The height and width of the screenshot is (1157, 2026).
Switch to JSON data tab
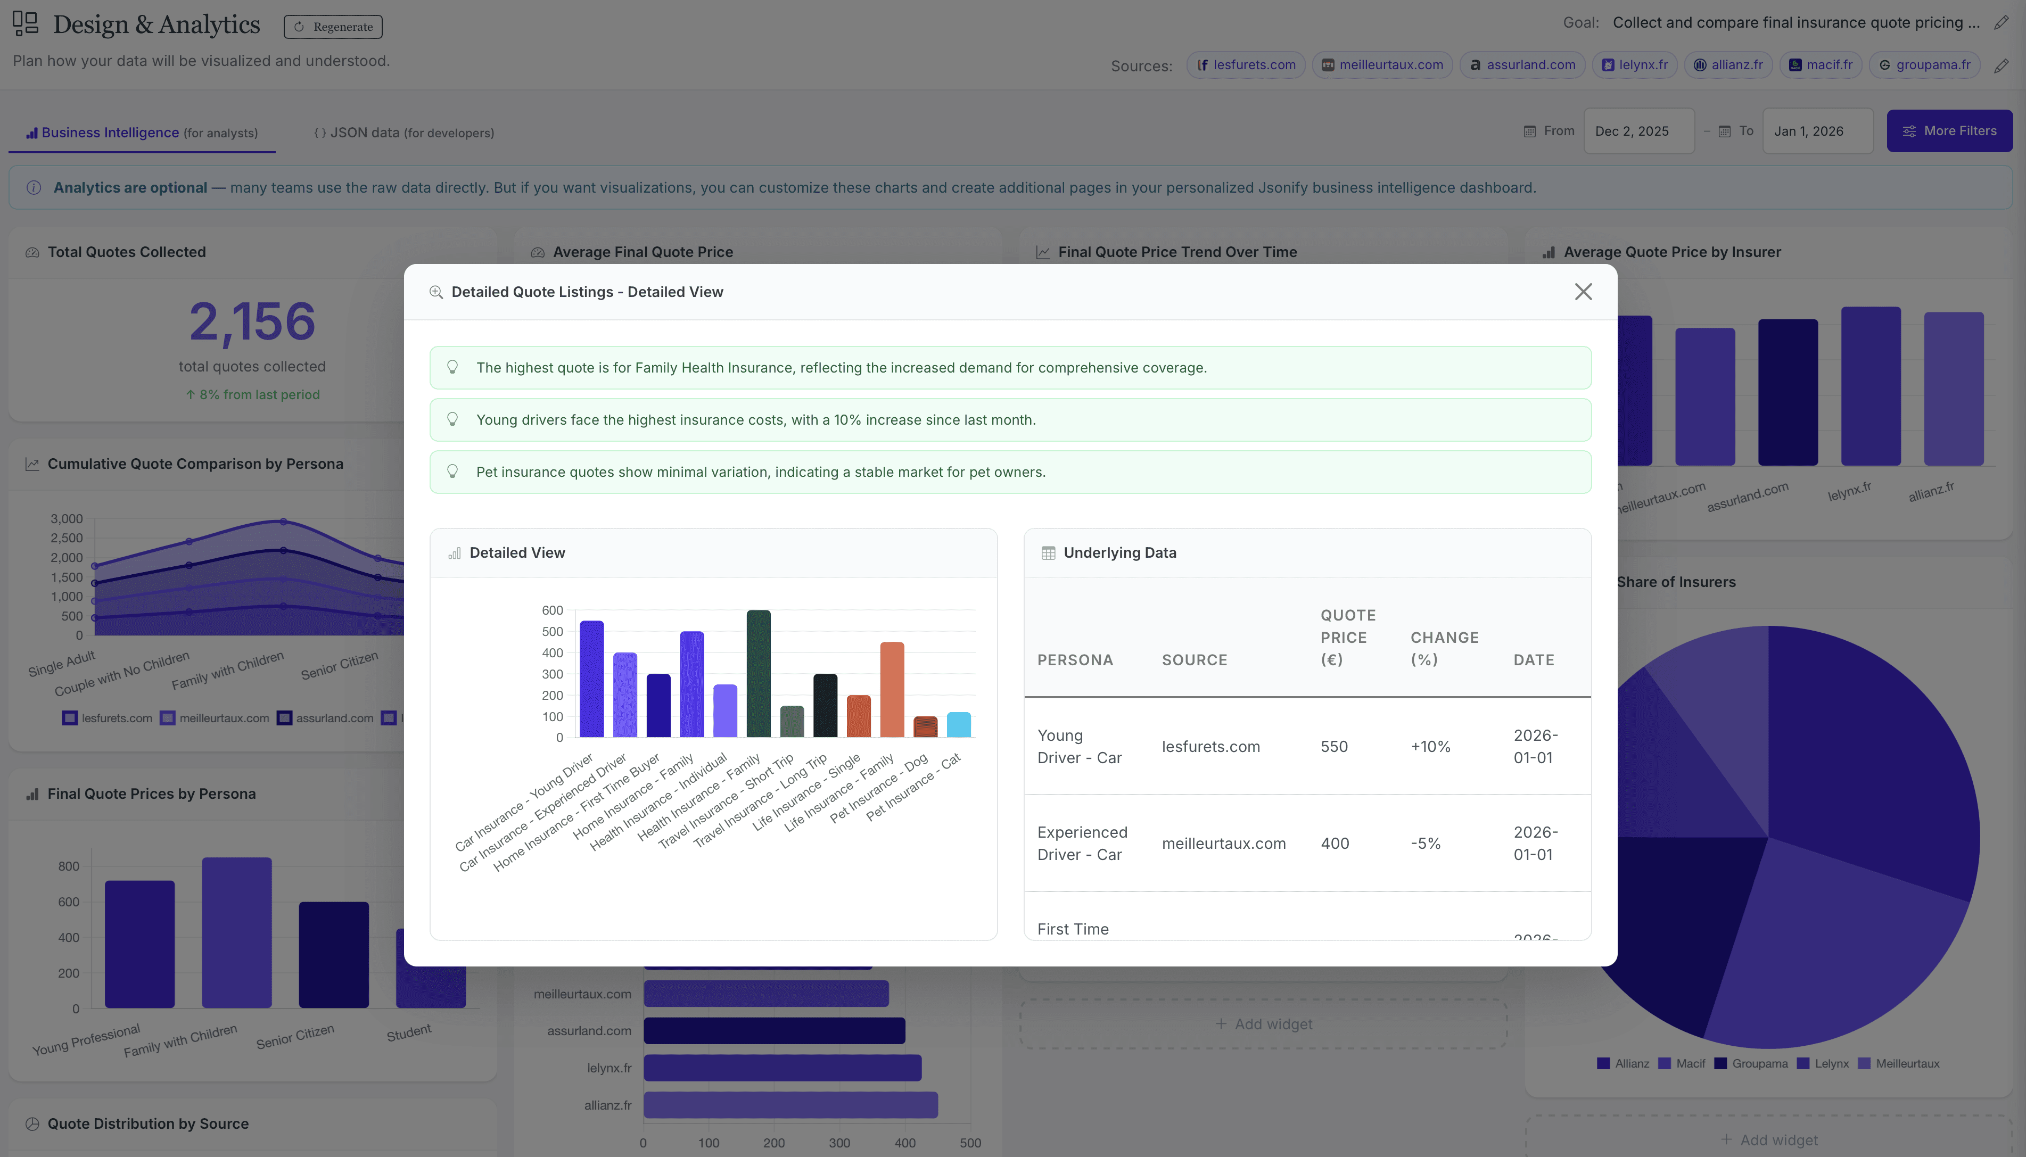click(404, 133)
